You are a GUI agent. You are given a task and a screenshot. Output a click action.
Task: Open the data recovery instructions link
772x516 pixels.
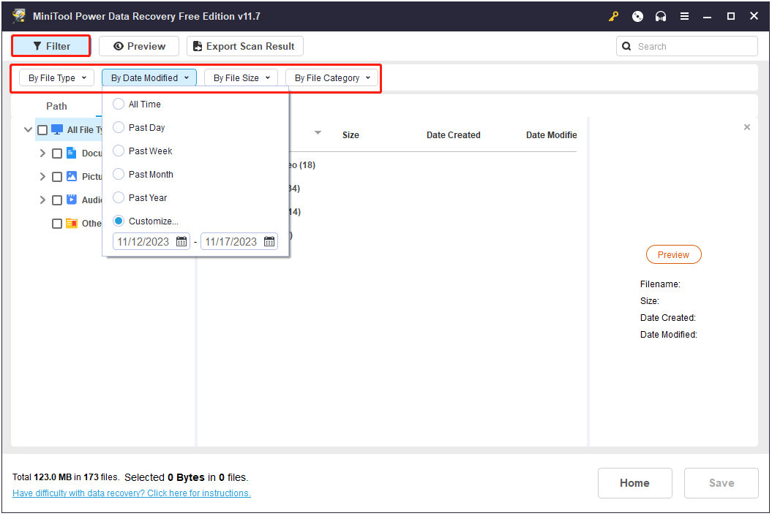[132, 493]
